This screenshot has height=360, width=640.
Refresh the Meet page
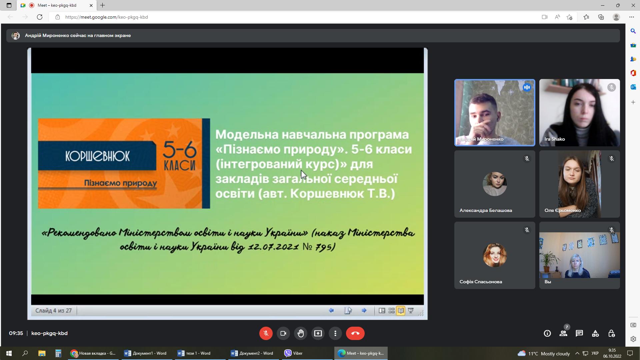click(40, 17)
